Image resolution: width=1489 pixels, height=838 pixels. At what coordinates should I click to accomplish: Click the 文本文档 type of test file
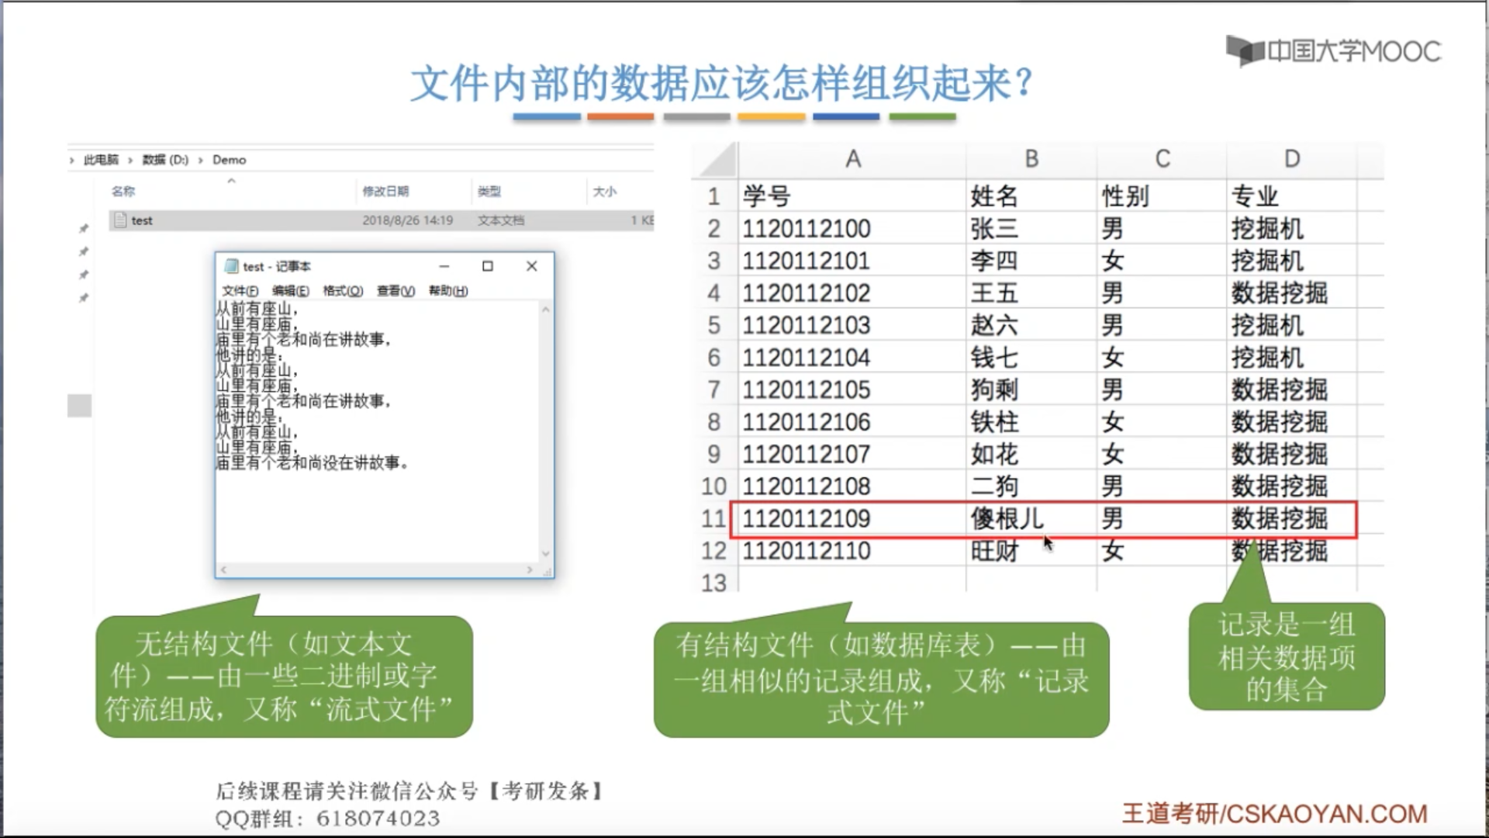pyautogui.click(x=500, y=220)
